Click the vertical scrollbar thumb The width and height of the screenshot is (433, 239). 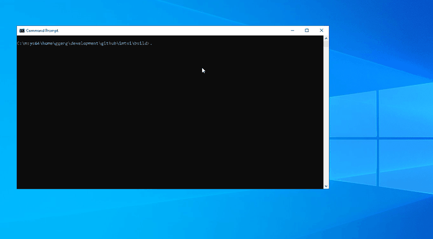click(x=326, y=44)
